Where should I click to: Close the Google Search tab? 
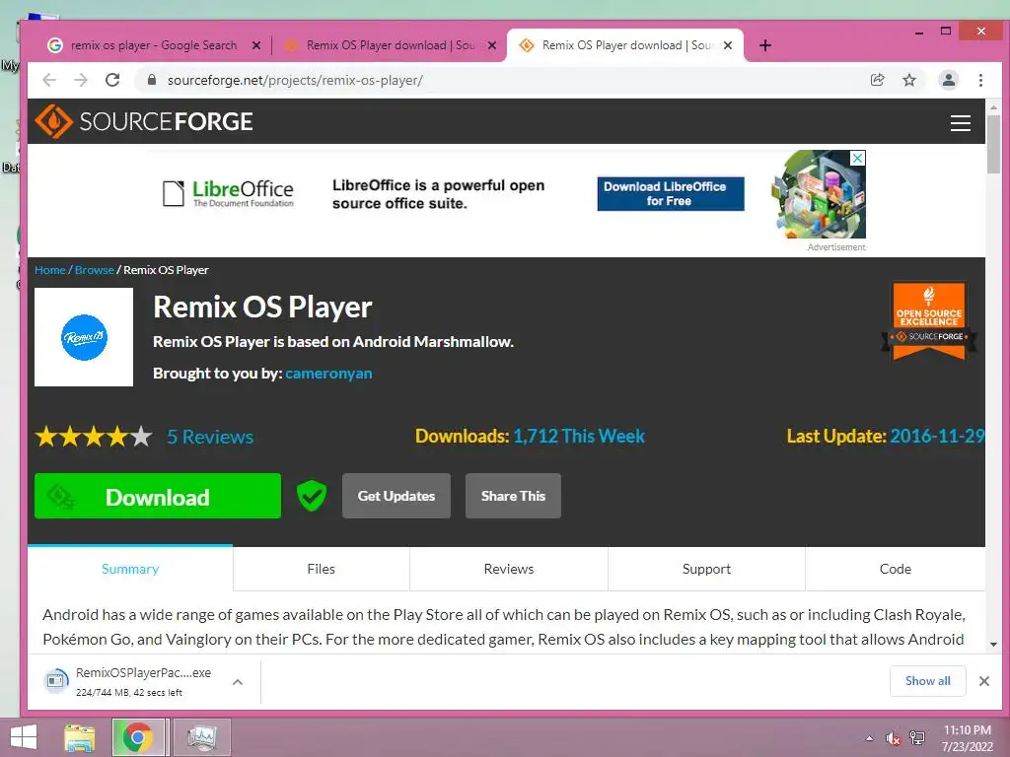256,45
